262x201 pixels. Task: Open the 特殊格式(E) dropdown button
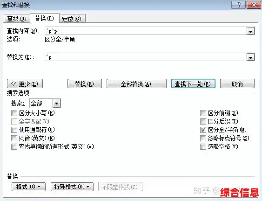pyautogui.click(x=72, y=187)
